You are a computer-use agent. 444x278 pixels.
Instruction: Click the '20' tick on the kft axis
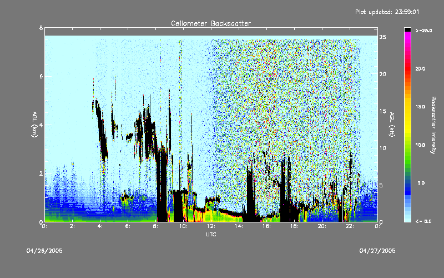click(x=383, y=74)
